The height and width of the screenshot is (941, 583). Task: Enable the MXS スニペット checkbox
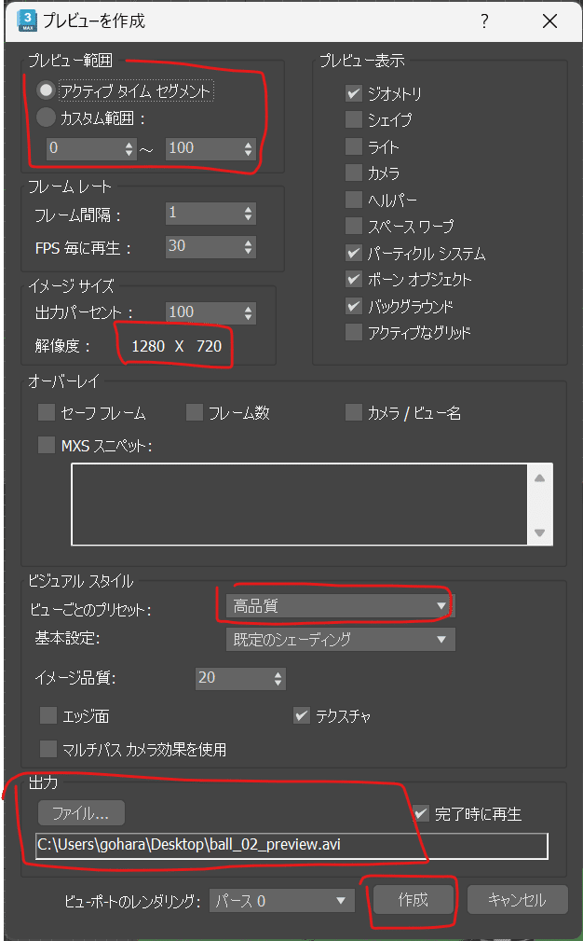47,445
